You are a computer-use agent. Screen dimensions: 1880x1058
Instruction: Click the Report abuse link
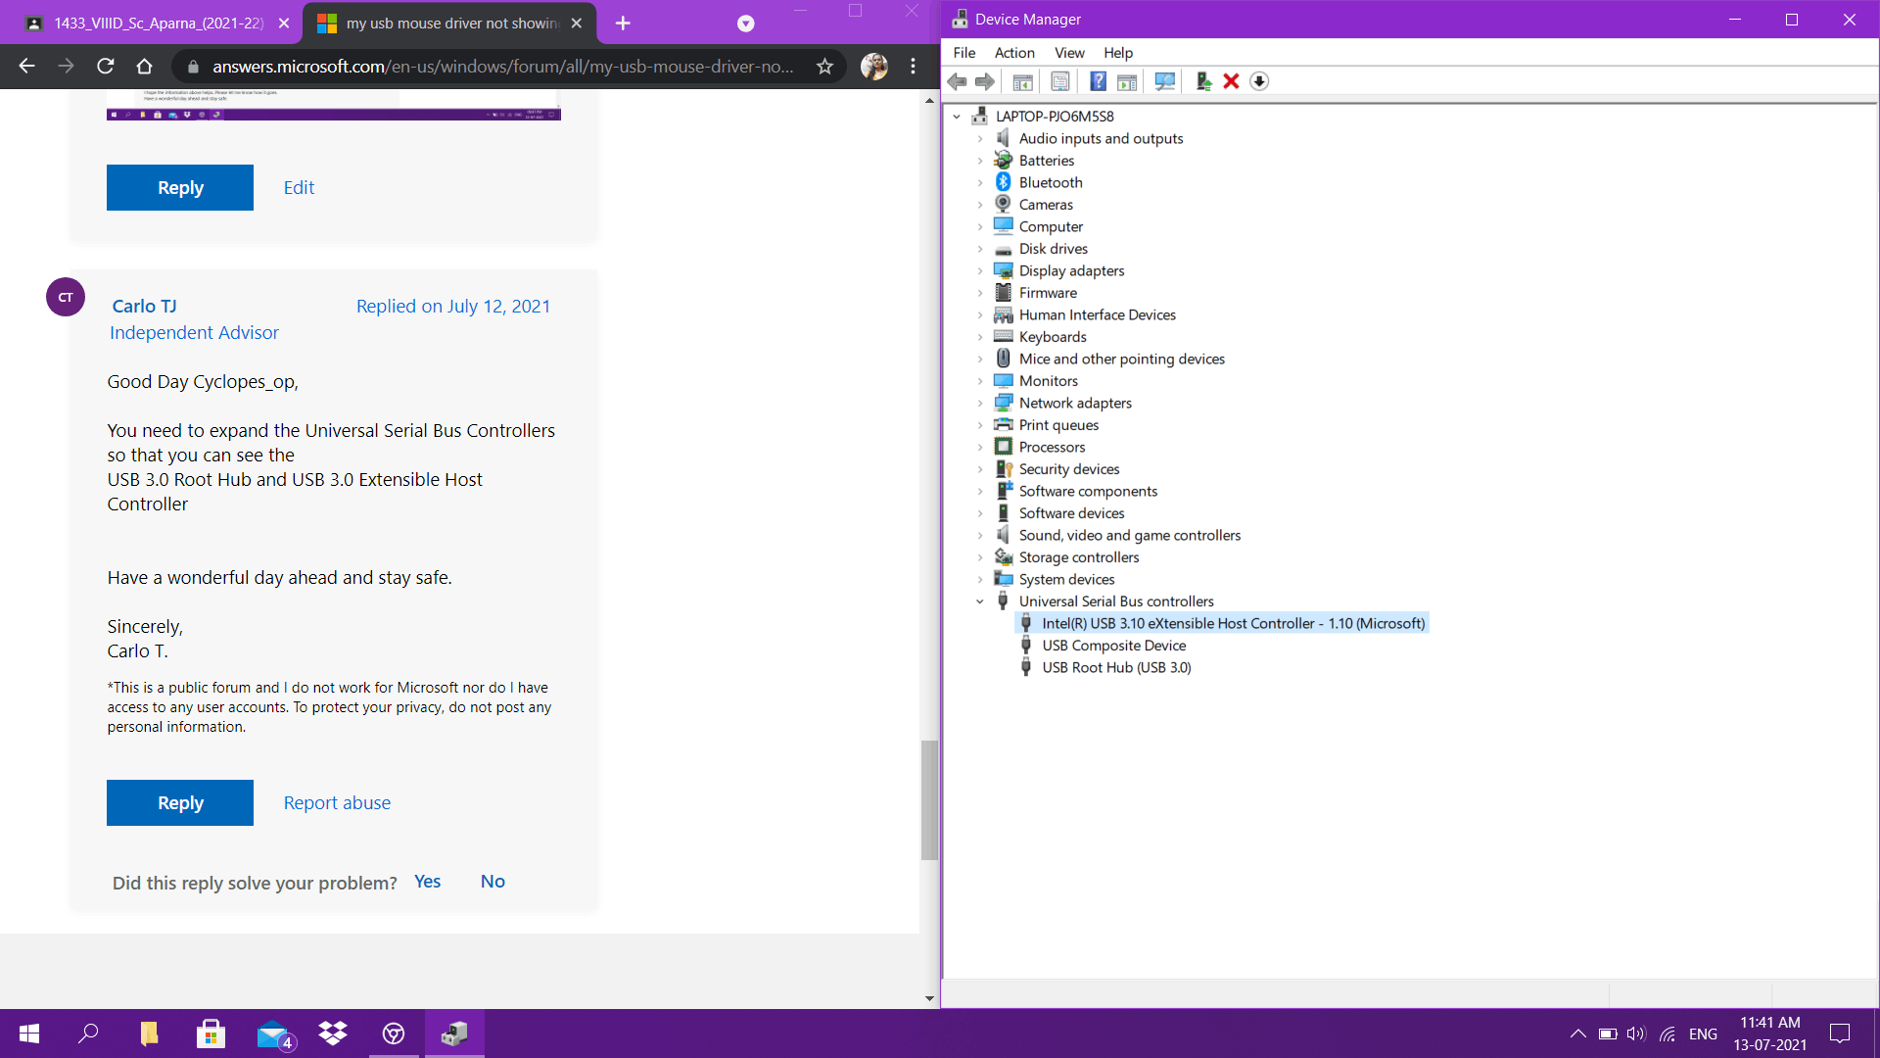point(337,802)
